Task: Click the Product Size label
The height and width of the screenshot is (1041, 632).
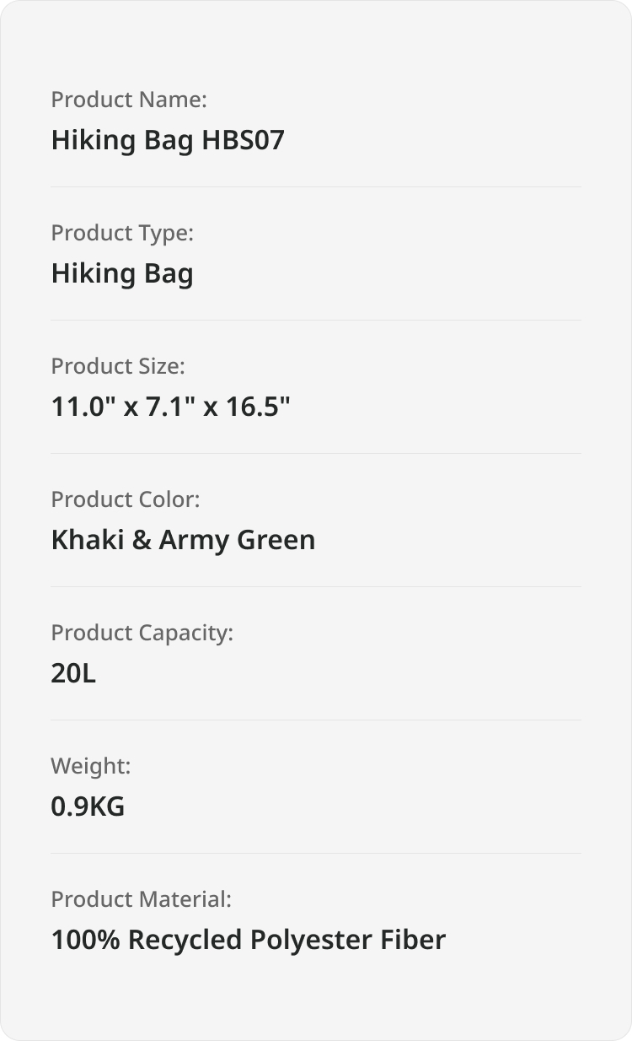Action: point(118,366)
